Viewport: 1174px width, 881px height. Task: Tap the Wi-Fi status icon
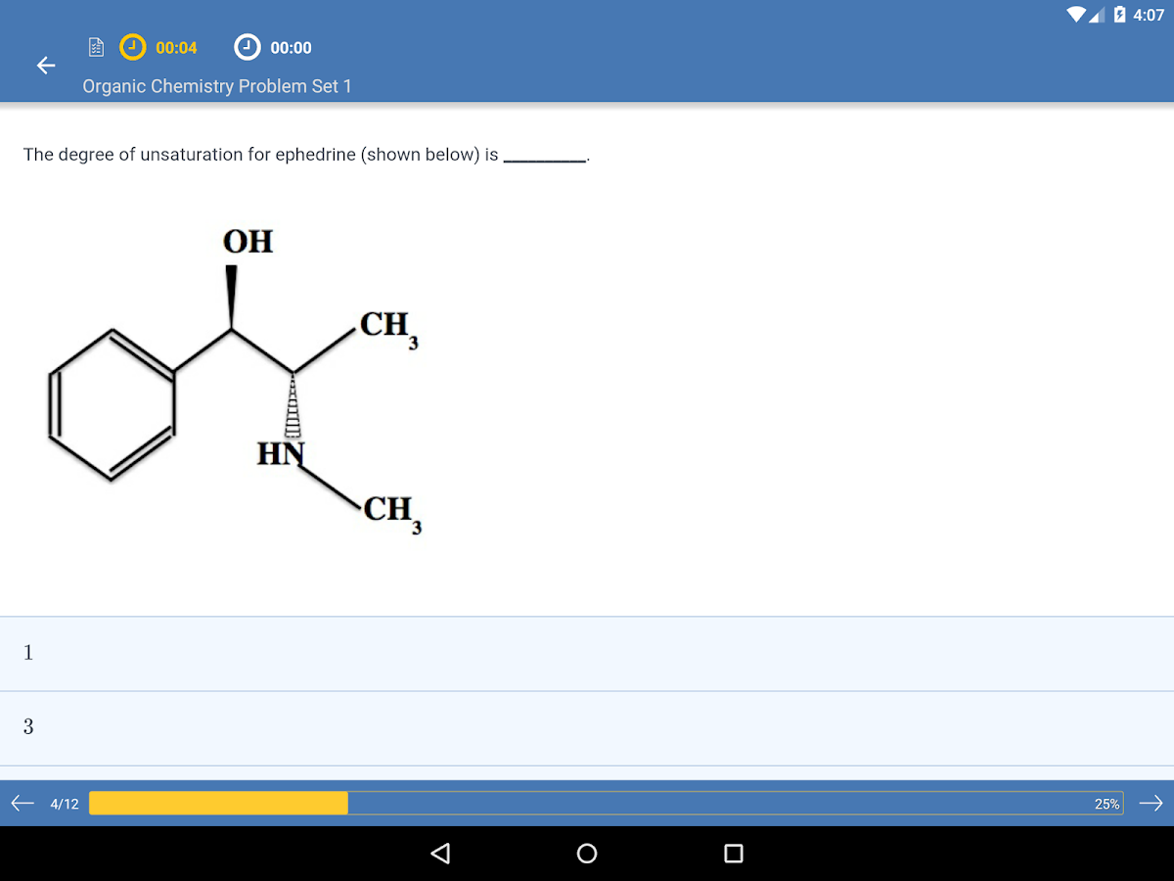pos(1074,15)
